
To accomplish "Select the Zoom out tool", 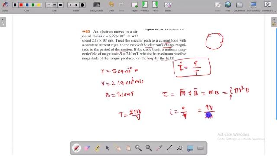I will (x=149, y=148).
